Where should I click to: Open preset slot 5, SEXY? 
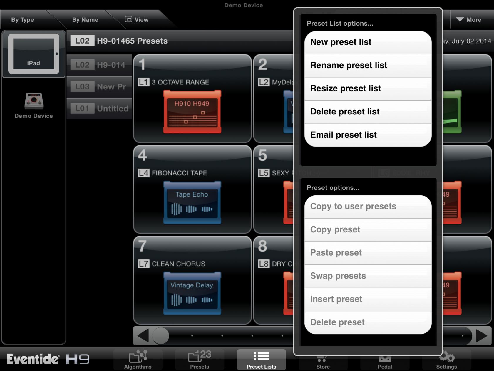click(x=273, y=189)
